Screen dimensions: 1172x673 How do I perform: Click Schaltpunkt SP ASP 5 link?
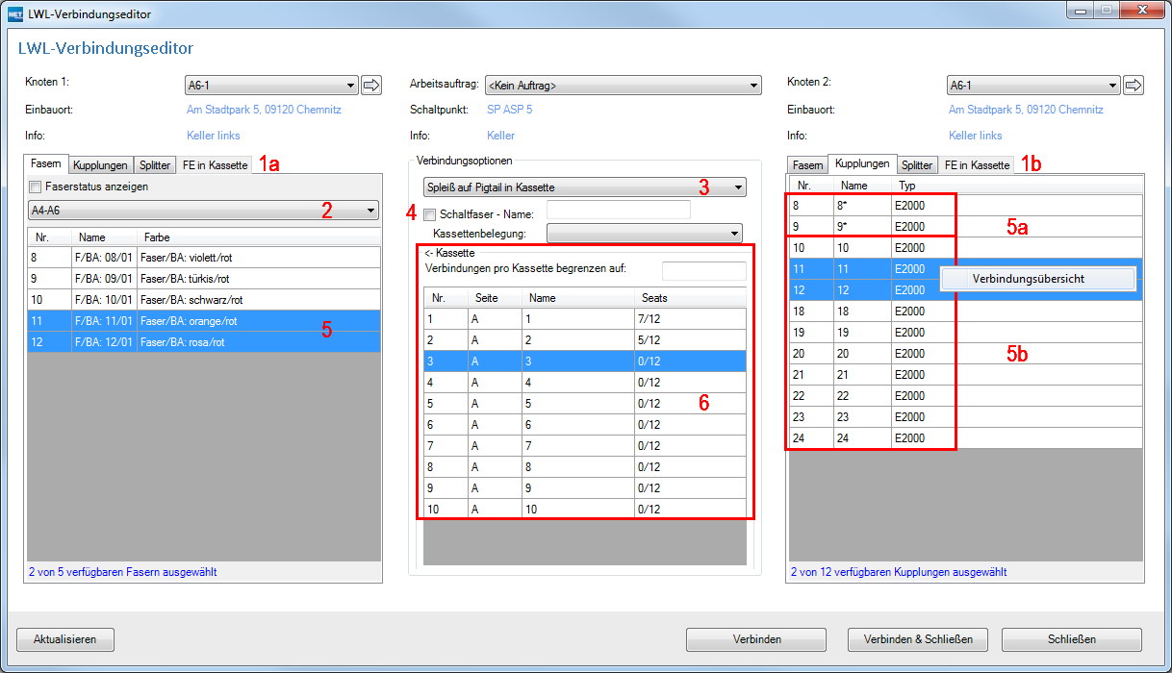[510, 110]
